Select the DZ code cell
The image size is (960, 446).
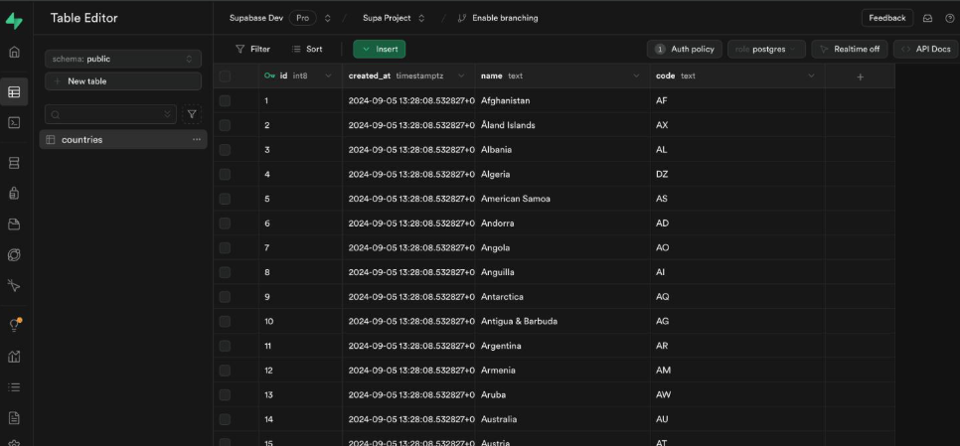point(737,174)
